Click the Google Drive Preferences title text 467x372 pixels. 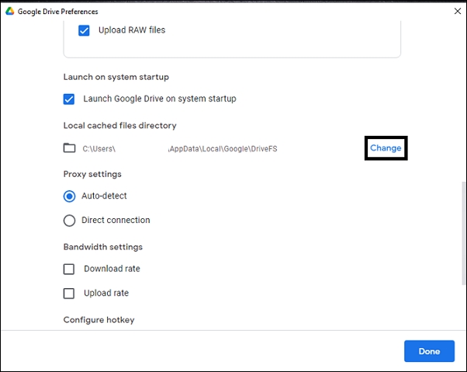tap(58, 12)
